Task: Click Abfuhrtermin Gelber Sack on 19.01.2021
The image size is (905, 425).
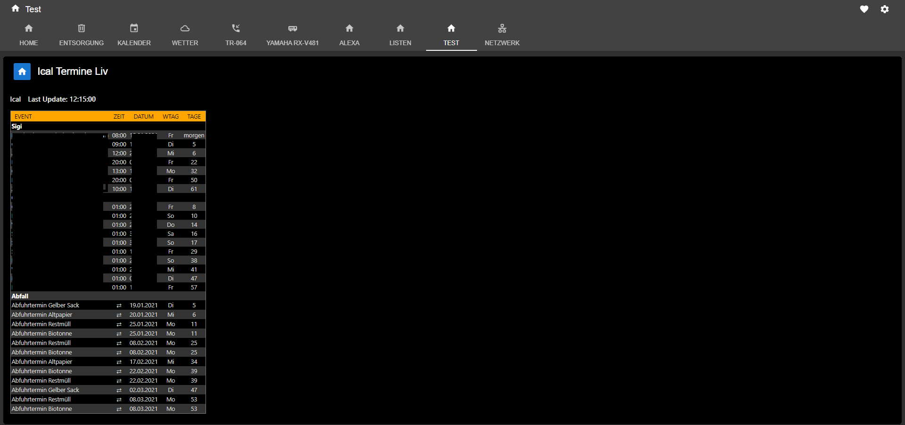Action: coord(45,305)
